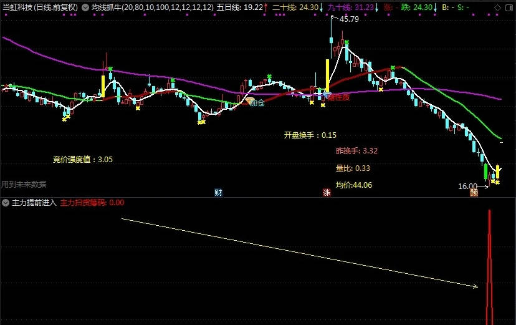This screenshot has width=516, height=325.
Task: Click the diamond icon in top-right corner
Action: (x=497, y=7)
